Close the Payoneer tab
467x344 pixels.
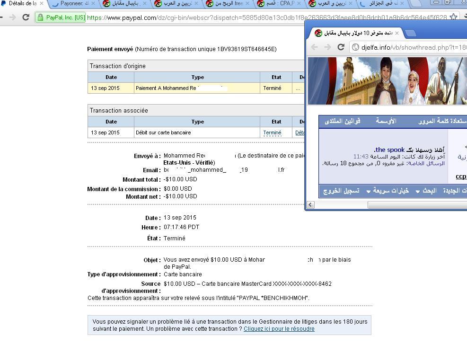(x=93, y=4)
